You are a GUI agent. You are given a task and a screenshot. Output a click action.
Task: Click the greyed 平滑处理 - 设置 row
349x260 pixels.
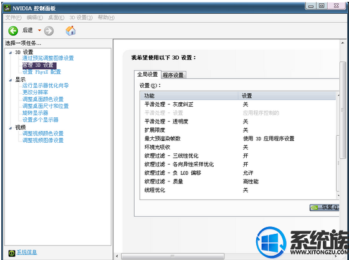tap(238, 113)
